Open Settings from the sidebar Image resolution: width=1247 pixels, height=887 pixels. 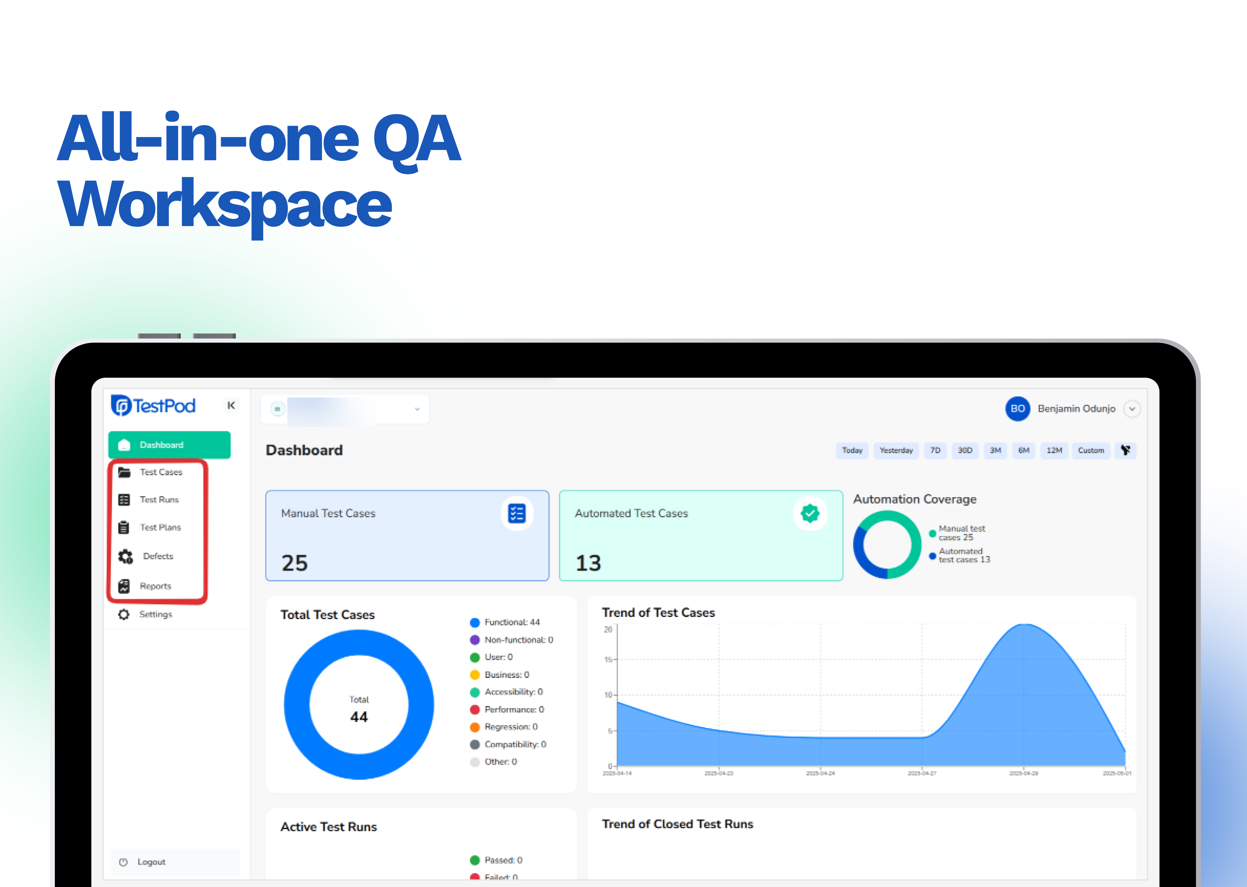point(155,614)
